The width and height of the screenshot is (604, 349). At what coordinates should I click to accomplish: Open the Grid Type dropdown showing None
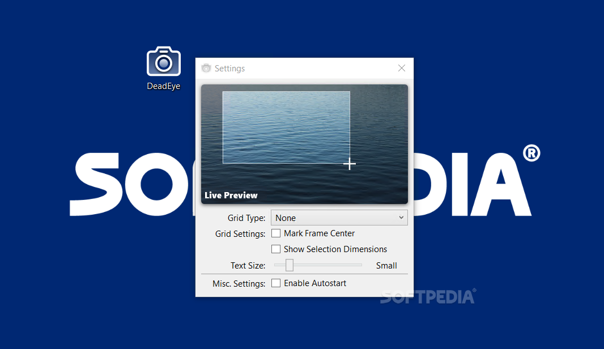(339, 218)
